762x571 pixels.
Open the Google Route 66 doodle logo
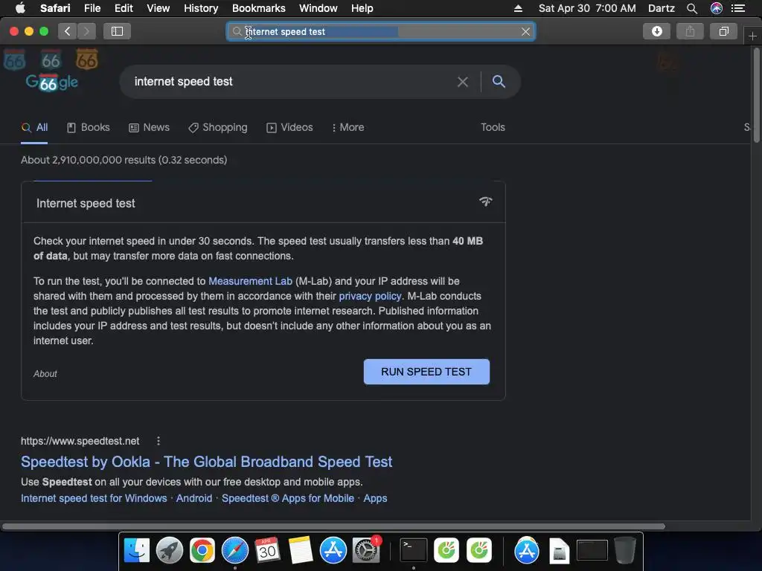51,82
